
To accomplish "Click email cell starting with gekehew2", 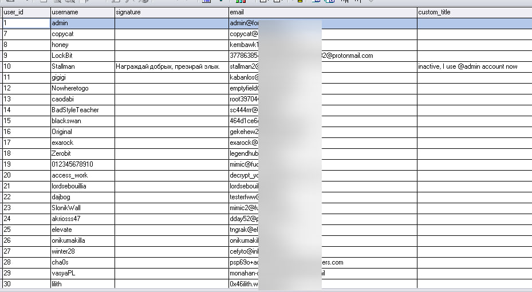I will (x=323, y=132).
